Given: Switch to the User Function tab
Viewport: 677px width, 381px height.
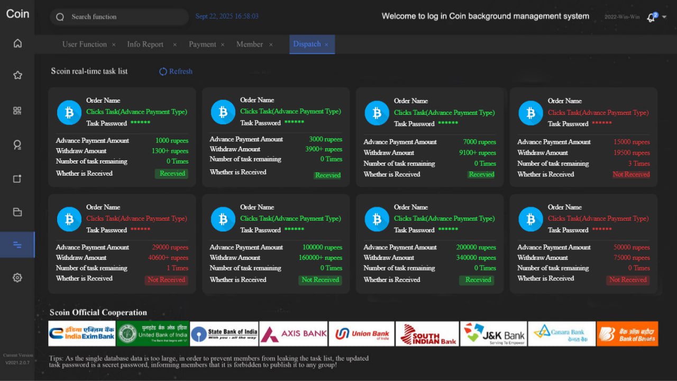Looking at the screenshot, I should click(x=84, y=44).
